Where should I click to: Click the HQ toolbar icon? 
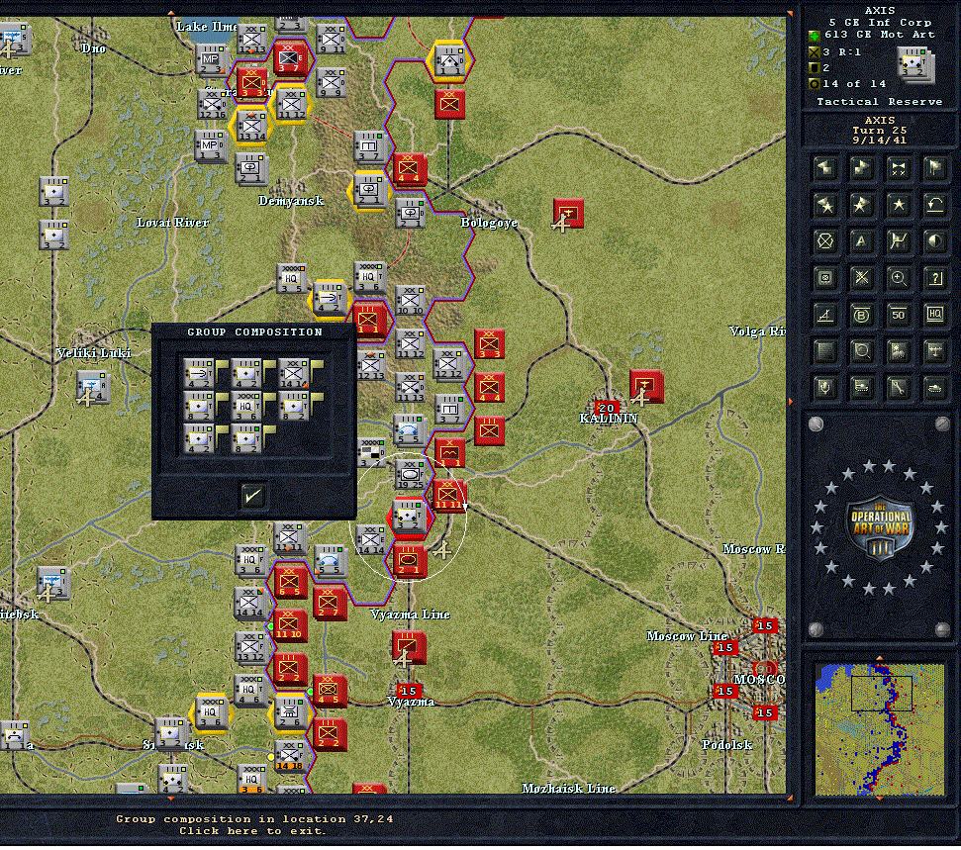[935, 315]
